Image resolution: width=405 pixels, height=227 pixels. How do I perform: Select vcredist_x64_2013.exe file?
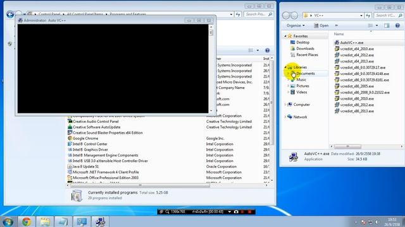click(x=354, y=61)
